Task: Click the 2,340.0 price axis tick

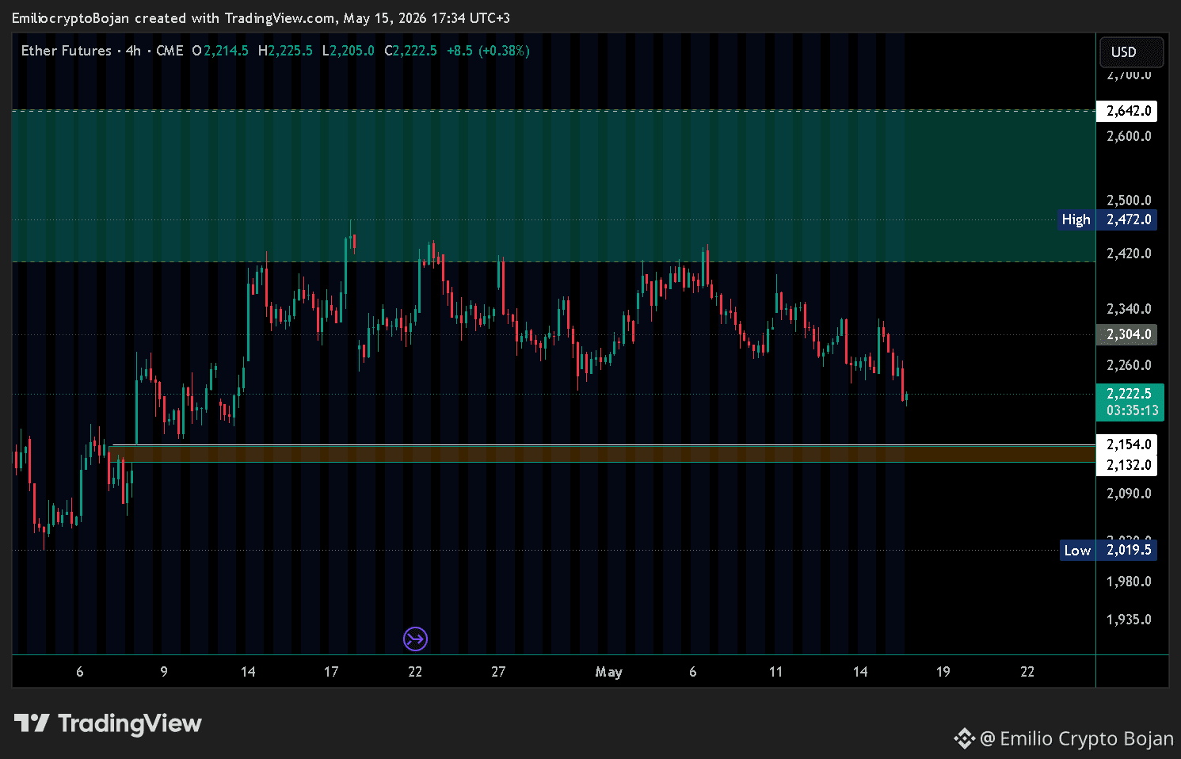Action: [x=1129, y=309]
